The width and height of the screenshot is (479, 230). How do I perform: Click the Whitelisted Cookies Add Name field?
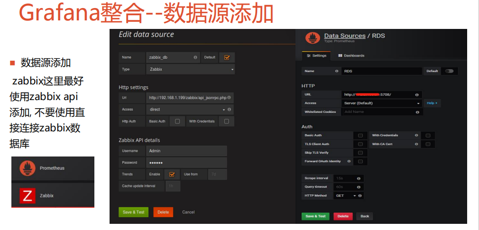pyautogui.click(x=382, y=112)
